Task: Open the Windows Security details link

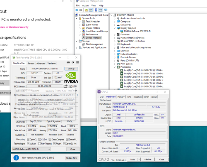Action: click(x=14, y=27)
